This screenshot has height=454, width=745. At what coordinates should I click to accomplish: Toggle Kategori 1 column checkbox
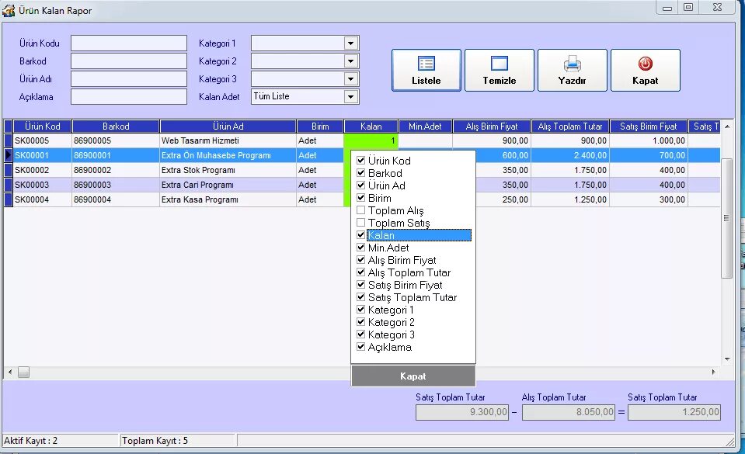pos(360,309)
